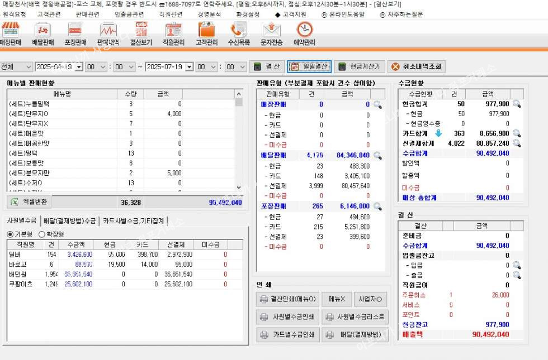The width and height of the screenshot is (548, 360).
Task: Open the 예약관리 reservation management icon
Action: pos(305,33)
